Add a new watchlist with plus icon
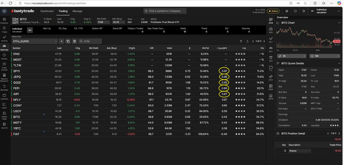Image resolution: width=343 pixels, height=165 pixels. 61,41
